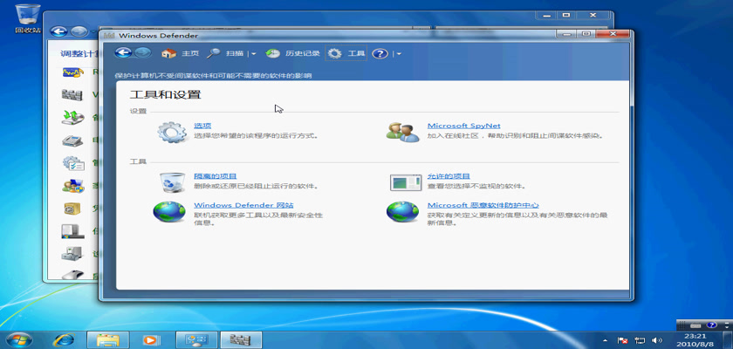
Task: Expand the scan options dropdown arrow
Action: [255, 54]
